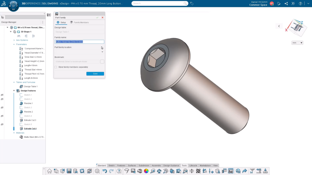Toggle visibility of Sketch.1
312x175 pixels.
click(2, 95)
